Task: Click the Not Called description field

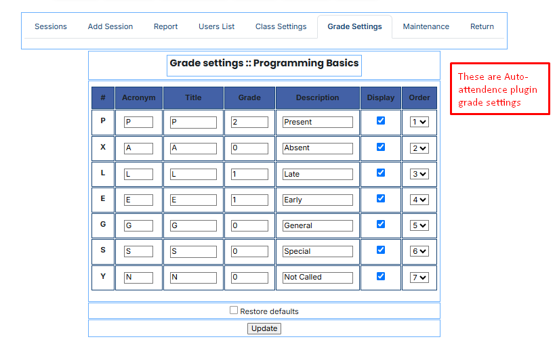Action: point(318,278)
